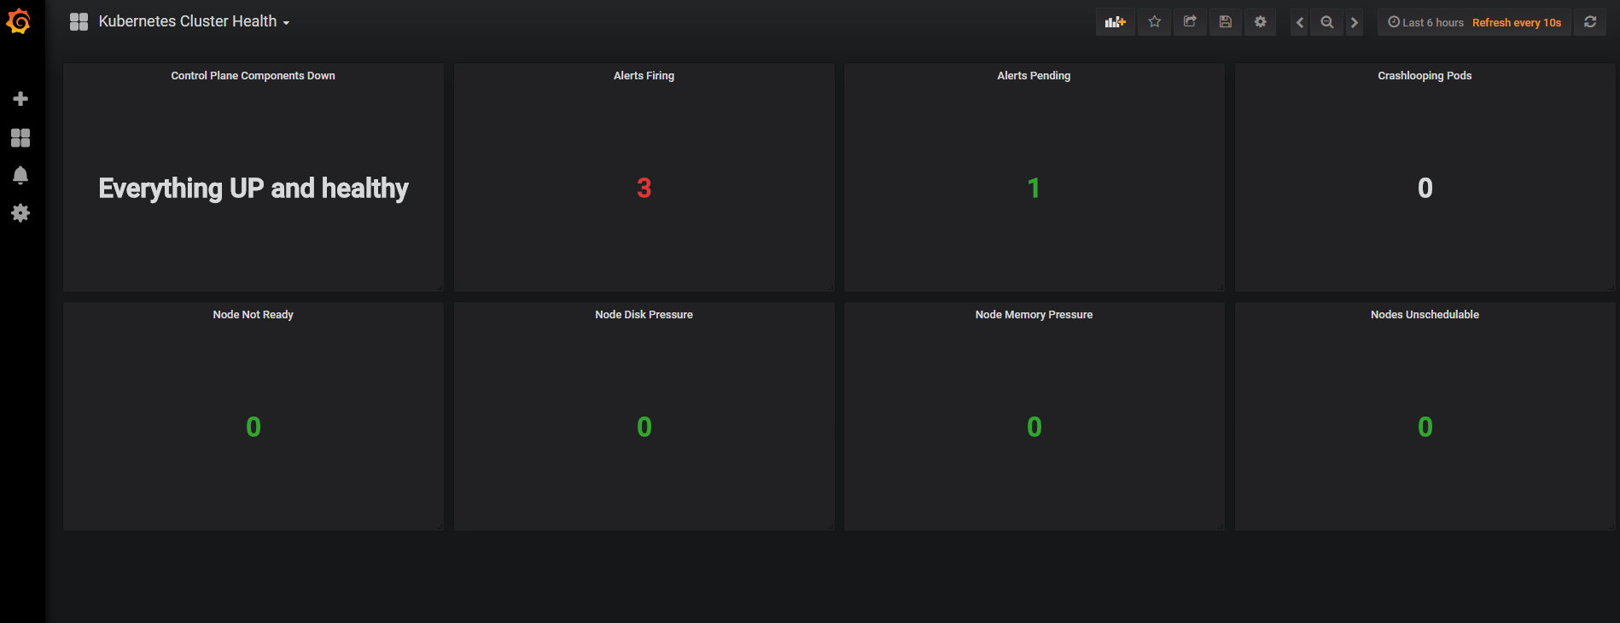Click the 0 value in Nodes Unschedulable

point(1425,427)
